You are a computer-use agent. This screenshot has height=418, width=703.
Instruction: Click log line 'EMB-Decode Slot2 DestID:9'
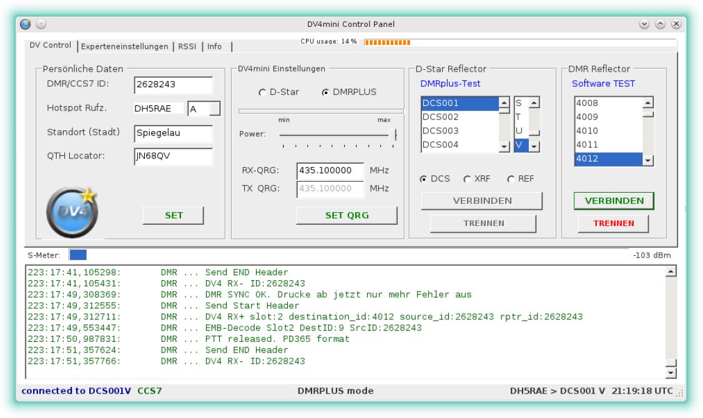pyautogui.click(x=274, y=328)
